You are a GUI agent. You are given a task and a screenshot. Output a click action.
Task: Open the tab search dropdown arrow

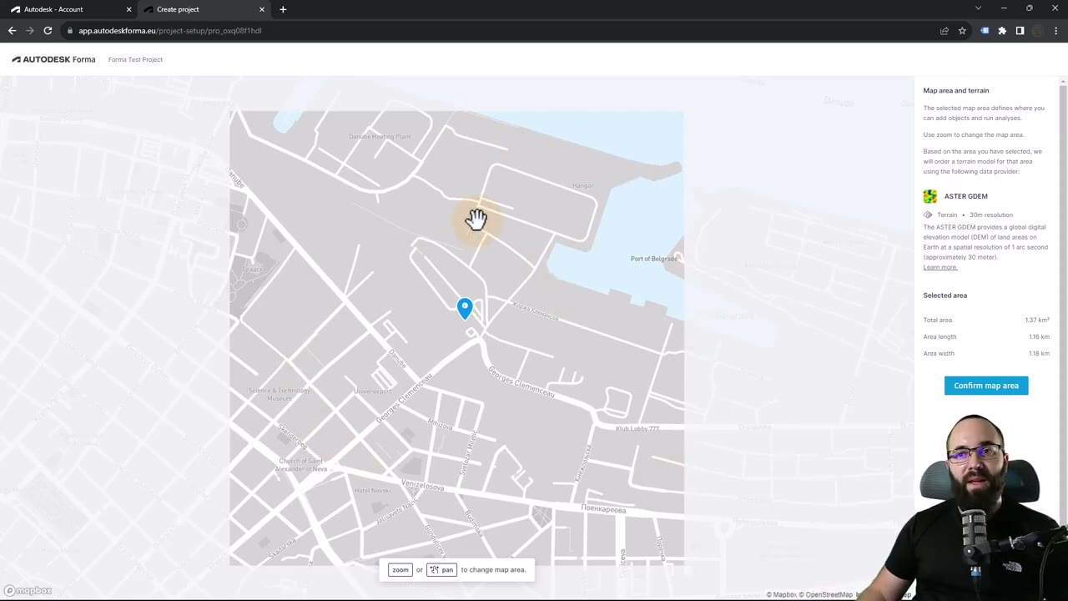tap(978, 8)
